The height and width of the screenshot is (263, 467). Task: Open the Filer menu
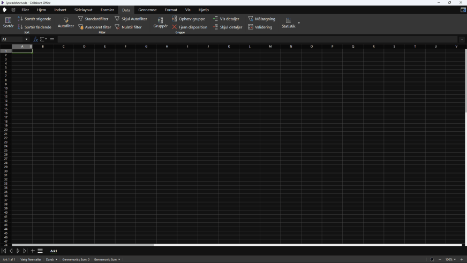[25, 10]
